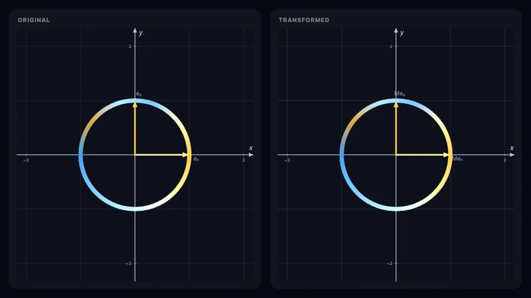Image resolution: width=531 pixels, height=298 pixels.
Task: Click the y axis label in Transformed plot
Action: point(402,32)
